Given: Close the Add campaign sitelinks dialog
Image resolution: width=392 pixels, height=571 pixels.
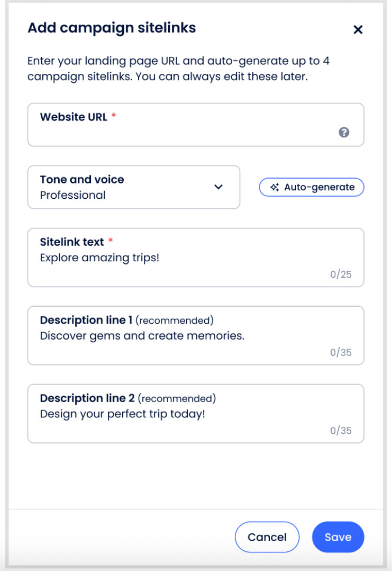Looking at the screenshot, I should (357, 29).
